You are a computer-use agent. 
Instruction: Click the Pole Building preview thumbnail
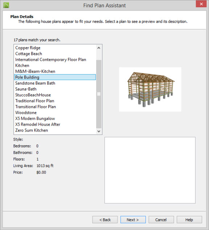[150, 89]
